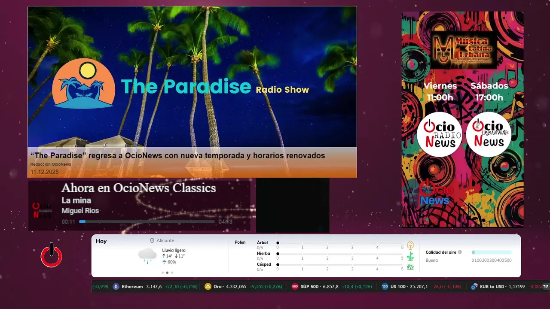The width and height of the screenshot is (550, 309).
Task: Click the S&P 500 ticker entry
Action: (332, 287)
